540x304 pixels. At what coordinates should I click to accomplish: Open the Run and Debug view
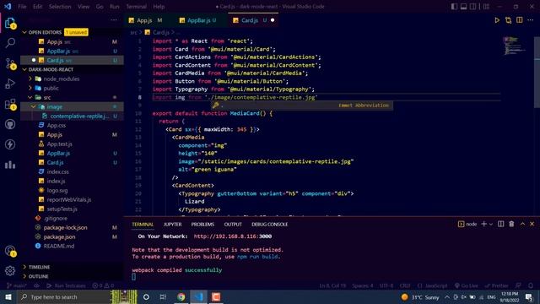click(10, 84)
